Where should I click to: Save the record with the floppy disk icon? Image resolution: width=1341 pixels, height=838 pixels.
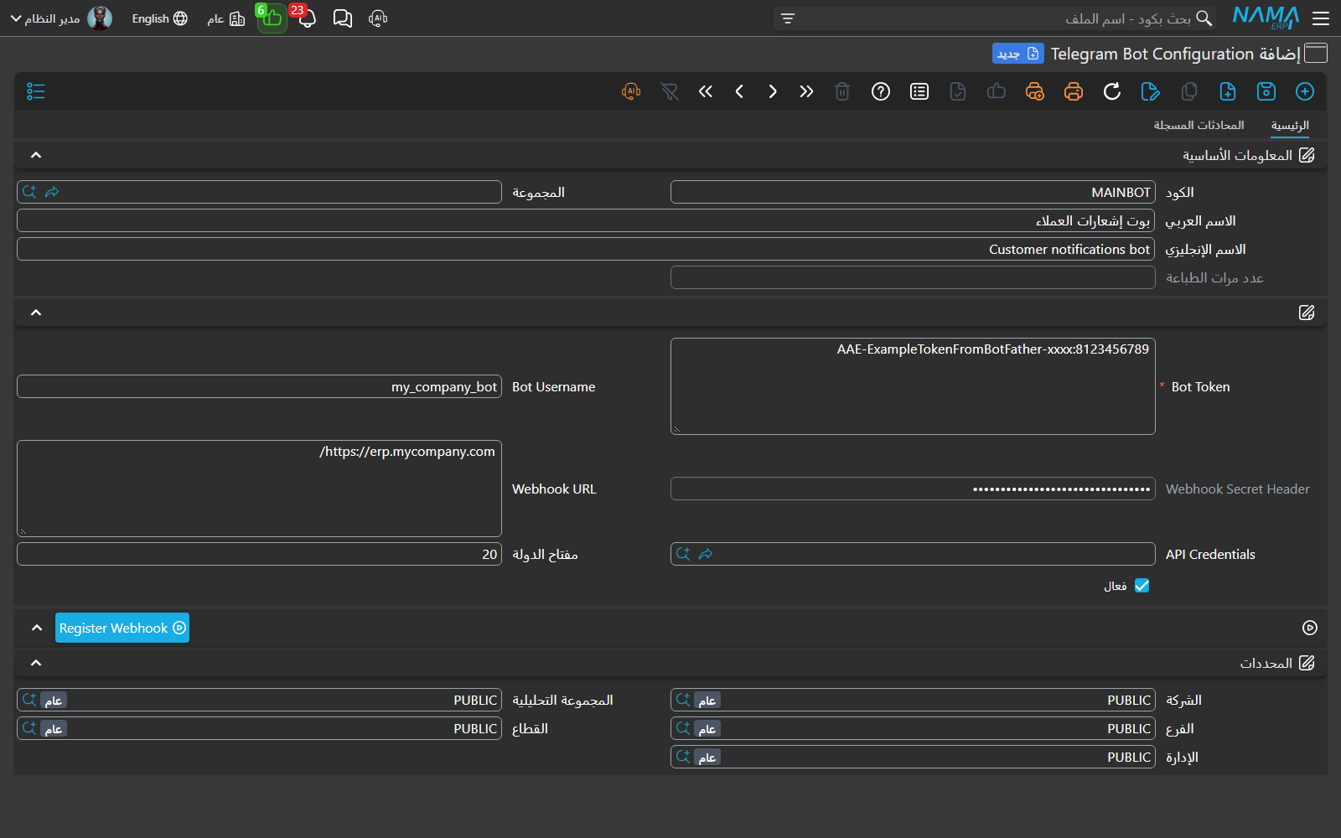coord(1266,91)
